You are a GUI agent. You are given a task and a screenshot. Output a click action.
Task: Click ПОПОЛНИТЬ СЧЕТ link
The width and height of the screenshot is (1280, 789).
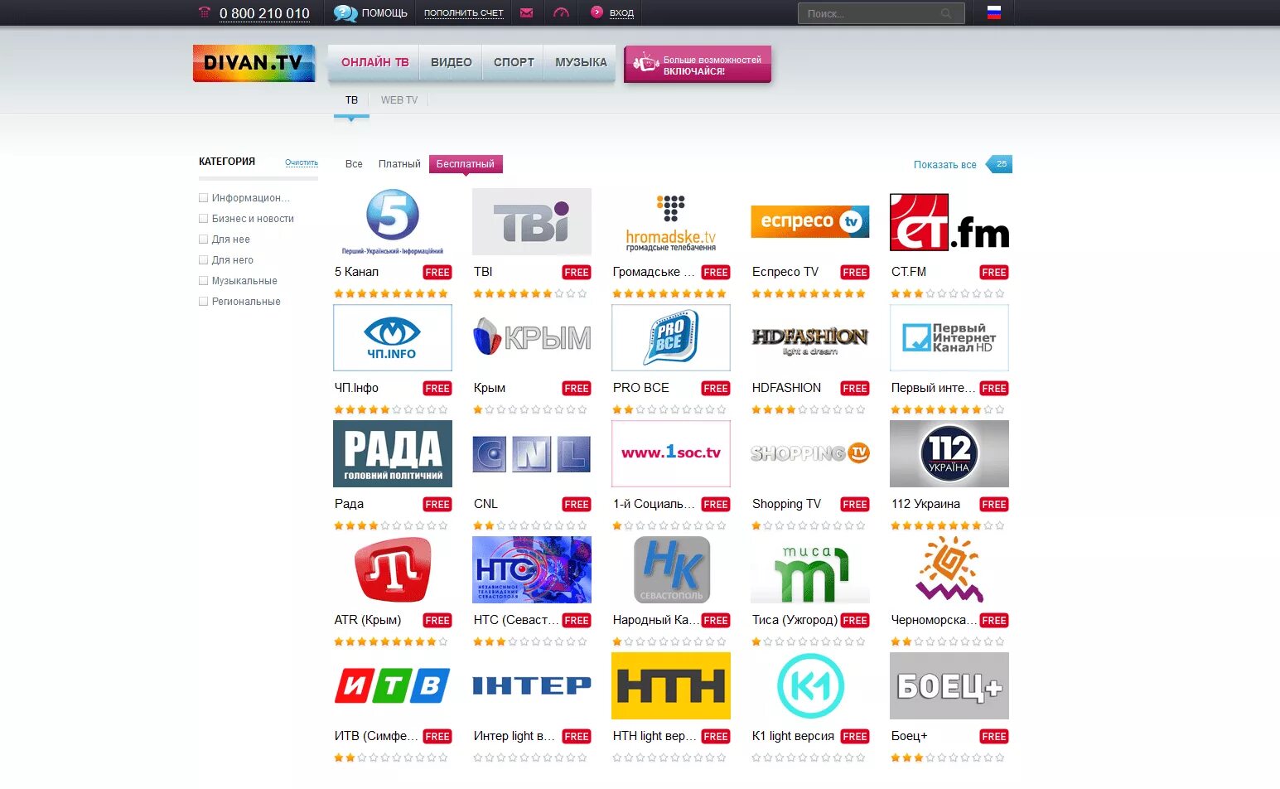click(x=464, y=13)
